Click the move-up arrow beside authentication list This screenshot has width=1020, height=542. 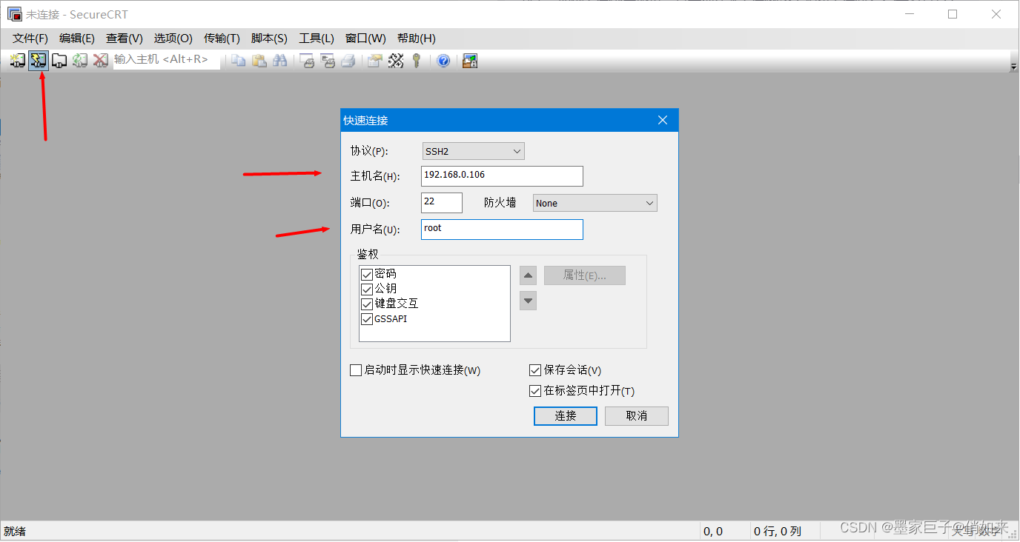pos(528,276)
